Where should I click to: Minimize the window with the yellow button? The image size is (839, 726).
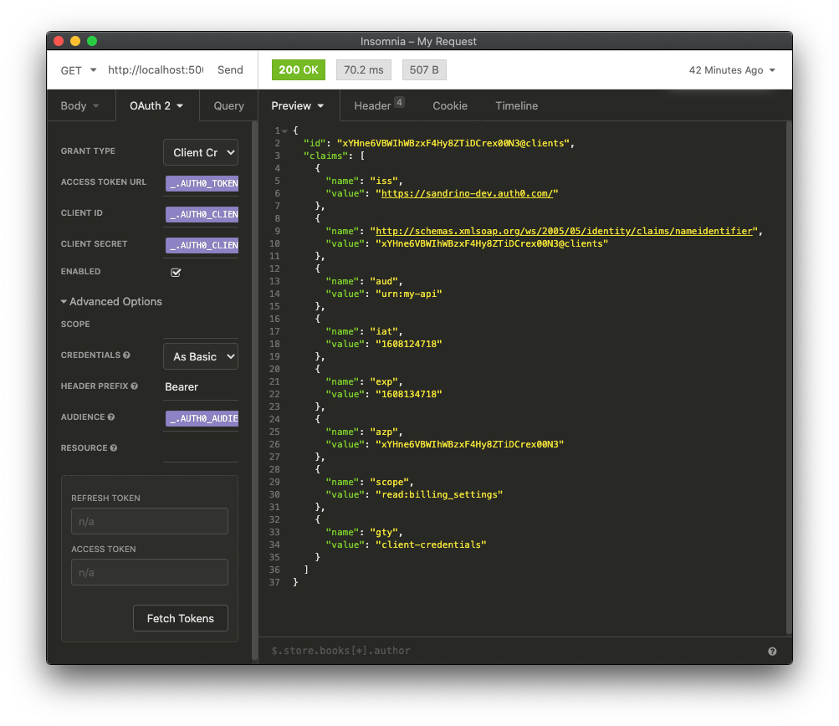point(75,41)
